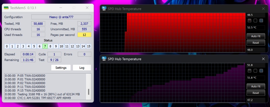Select status thread cell 1
This screenshot has height=107, width=270.
point(12,46)
